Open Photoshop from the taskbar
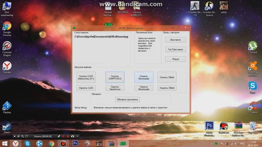 point(75,143)
